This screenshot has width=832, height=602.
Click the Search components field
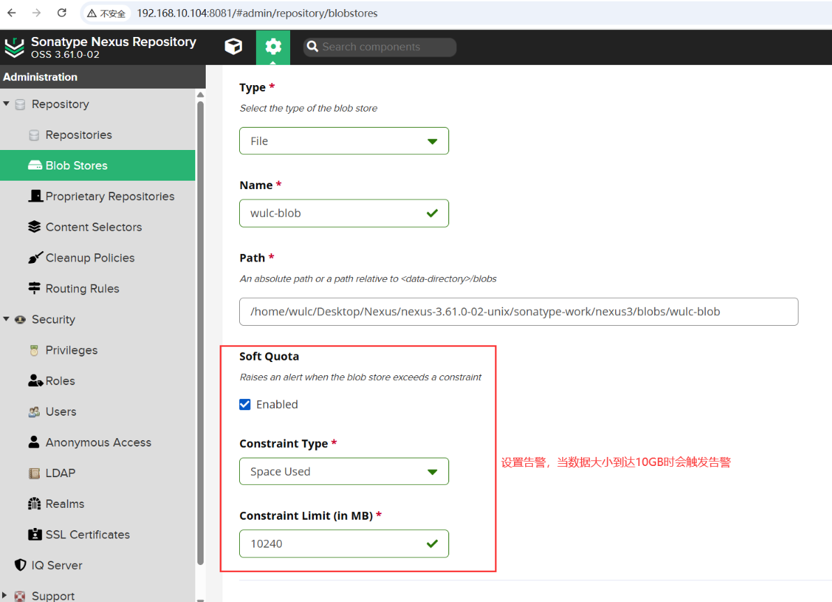click(379, 47)
